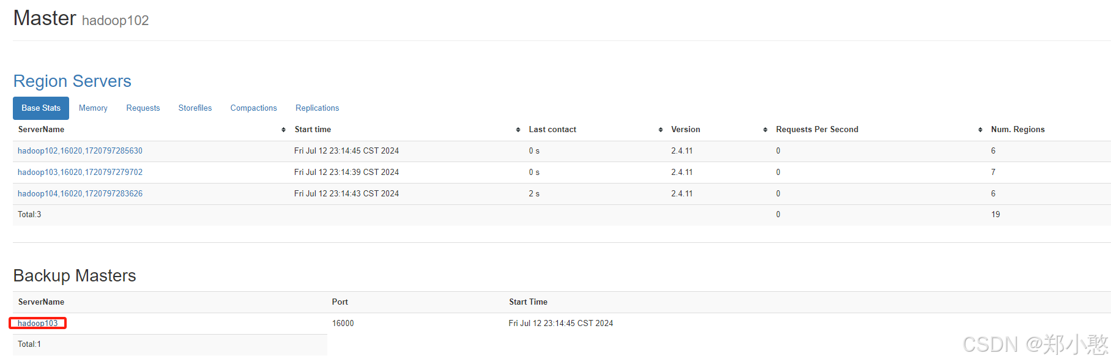
Task: Click the Region Servers heading link
Action: (72, 81)
